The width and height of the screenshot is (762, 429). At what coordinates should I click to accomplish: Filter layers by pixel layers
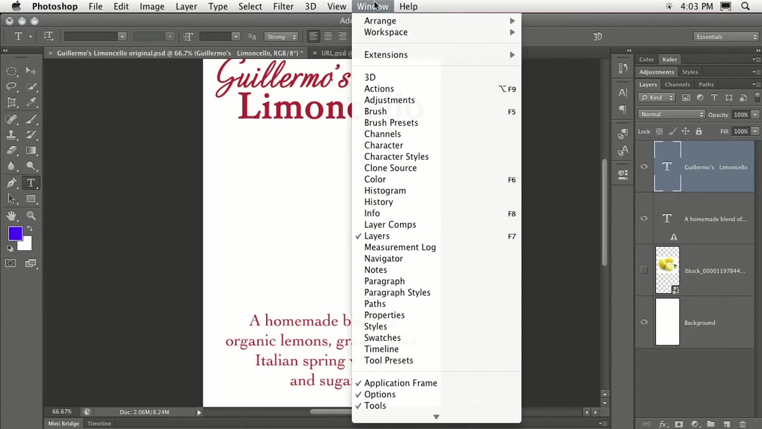point(686,98)
